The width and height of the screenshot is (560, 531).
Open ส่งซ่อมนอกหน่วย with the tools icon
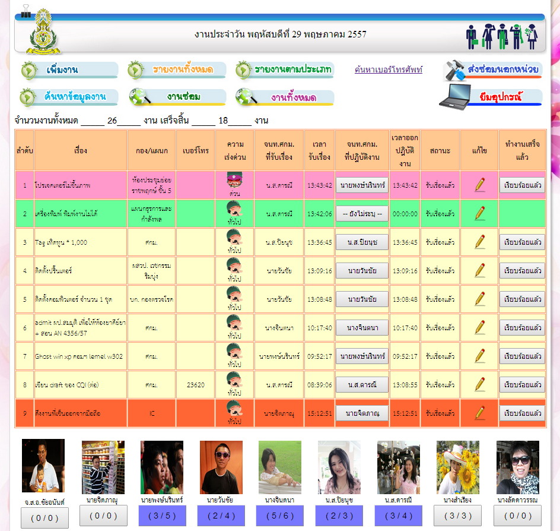click(x=492, y=70)
